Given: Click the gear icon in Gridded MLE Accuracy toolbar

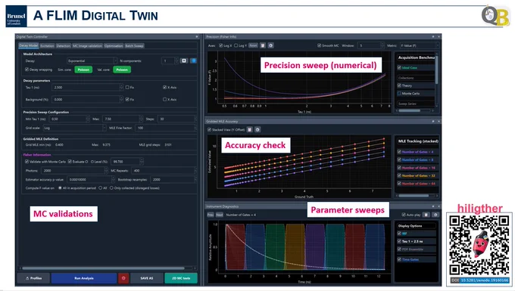Looking at the screenshot, I should [x=257, y=130].
